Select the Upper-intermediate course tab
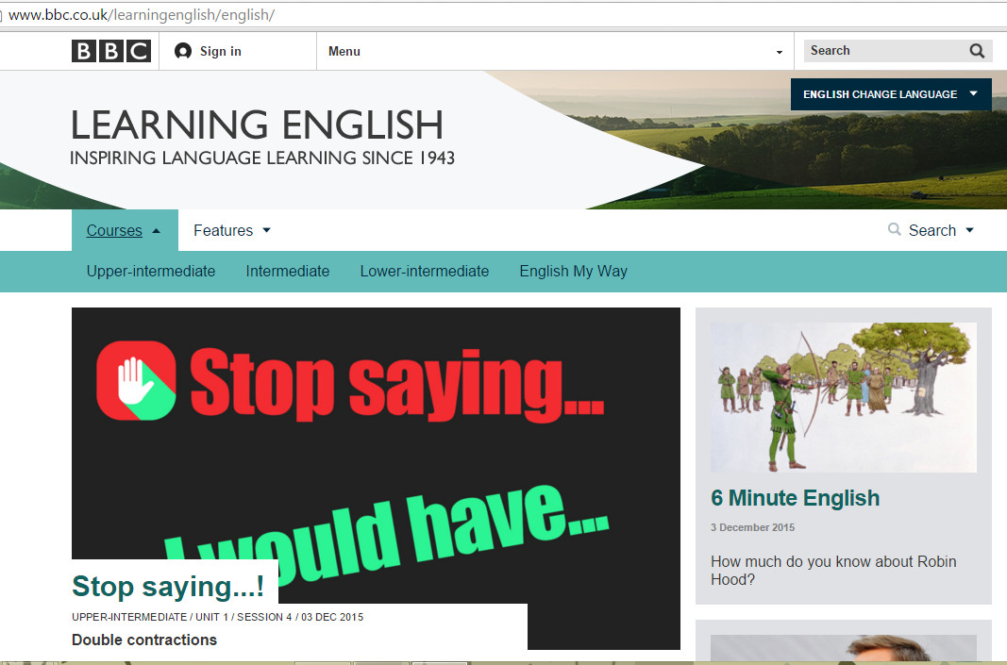The height and width of the screenshot is (665, 1007). click(151, 271)
